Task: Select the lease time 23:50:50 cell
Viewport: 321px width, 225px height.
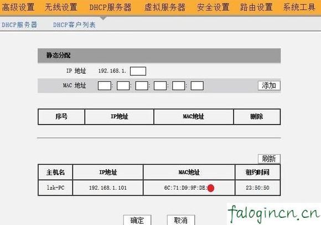Action: click(x=258, y=188)
